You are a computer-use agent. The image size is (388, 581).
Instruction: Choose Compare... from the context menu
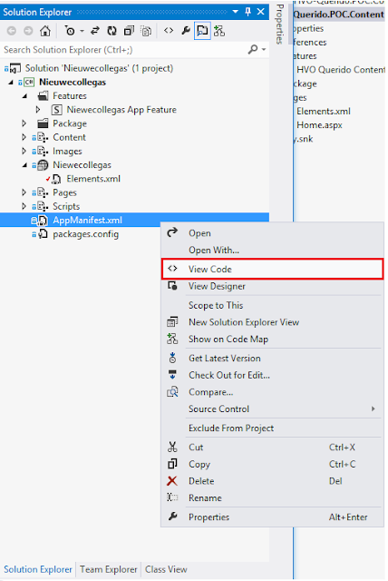(272, 392)
